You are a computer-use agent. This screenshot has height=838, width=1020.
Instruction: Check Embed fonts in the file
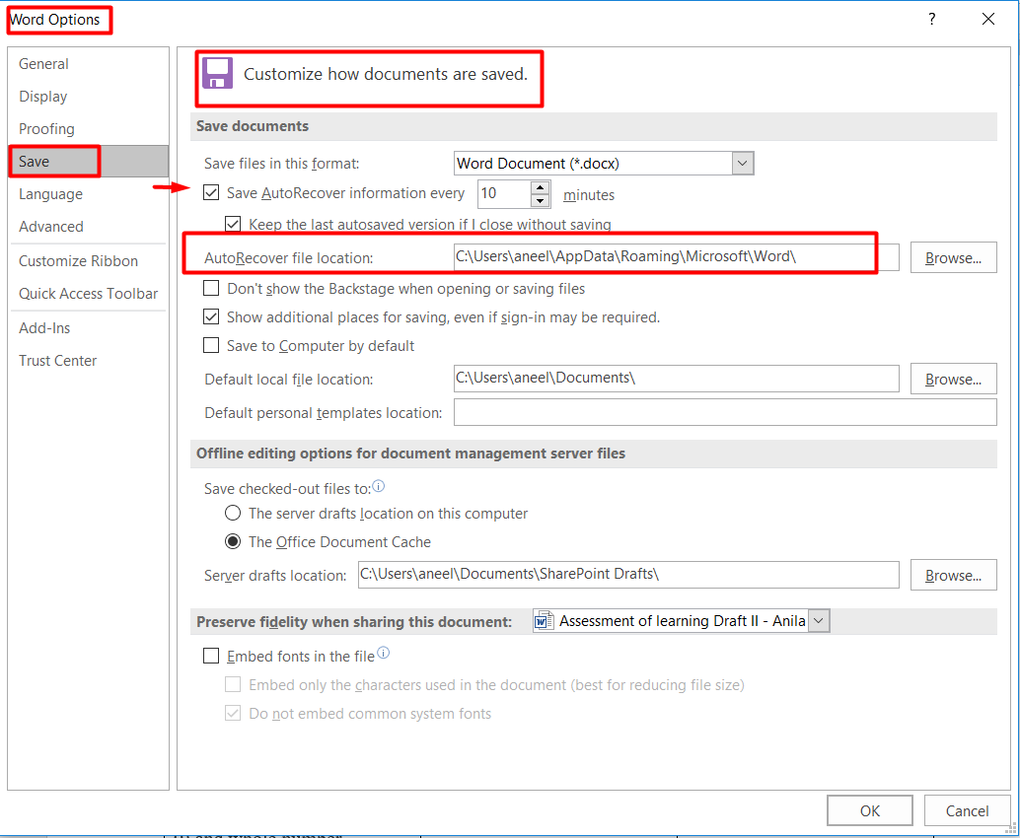point(211,656)
